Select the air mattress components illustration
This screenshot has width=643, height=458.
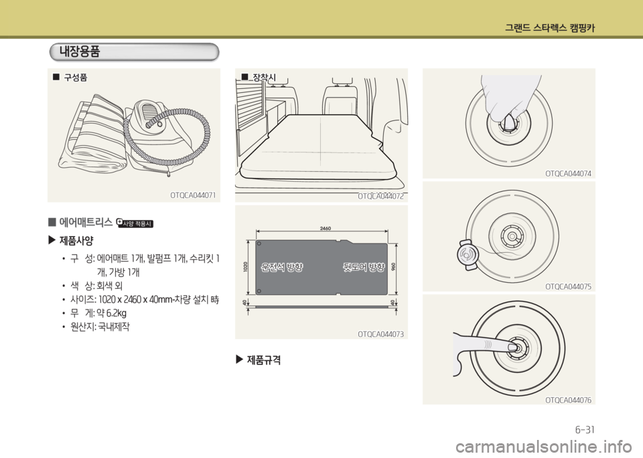[x=133, y=135]
